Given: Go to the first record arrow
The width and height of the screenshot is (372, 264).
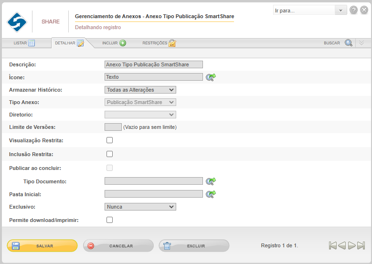Looking at the screenshot, I should [333, 245].
